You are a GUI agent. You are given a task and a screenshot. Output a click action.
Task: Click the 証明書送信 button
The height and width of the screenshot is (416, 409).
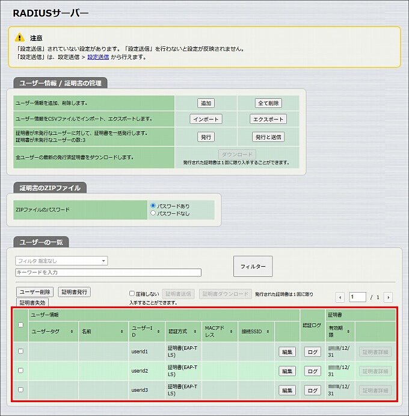(178, 294)
